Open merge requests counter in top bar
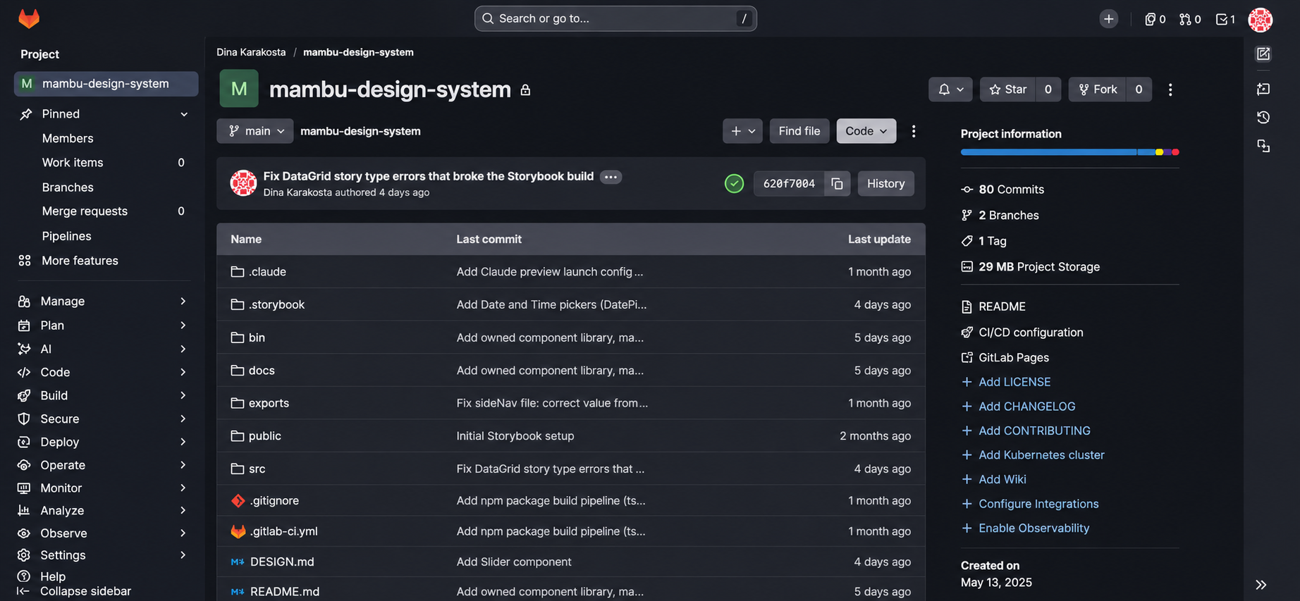 [x=1190, y=19]
